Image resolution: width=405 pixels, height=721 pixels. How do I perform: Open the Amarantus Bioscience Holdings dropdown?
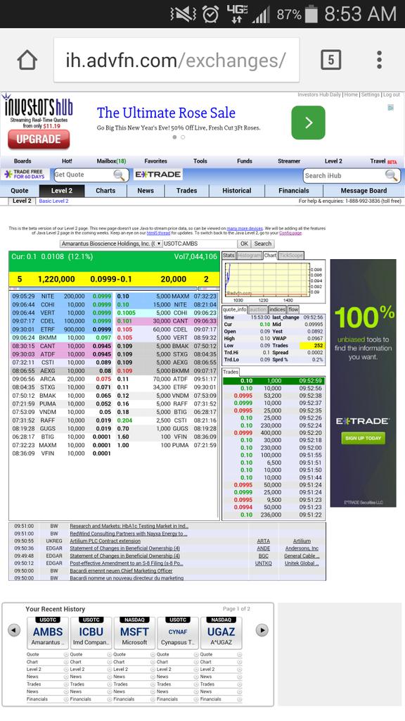point(111,244)
